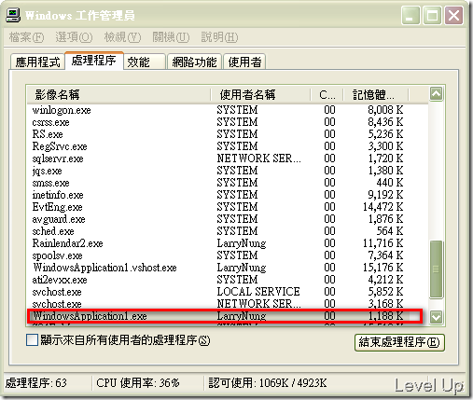This screenshot has width=473, height=400.
Task: Select the WindowsApplication1.vshost.exe process row
Action: 228,268
